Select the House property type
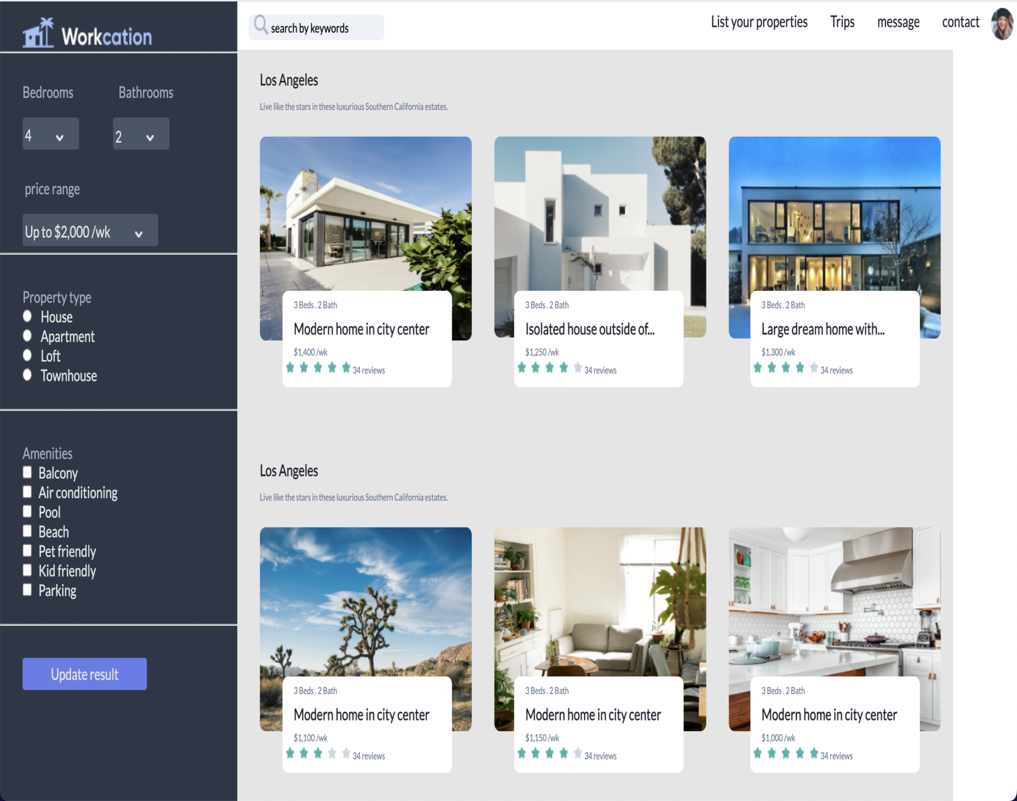The height and width of the screenshot is (801, 1017). (x=27, y=316)
